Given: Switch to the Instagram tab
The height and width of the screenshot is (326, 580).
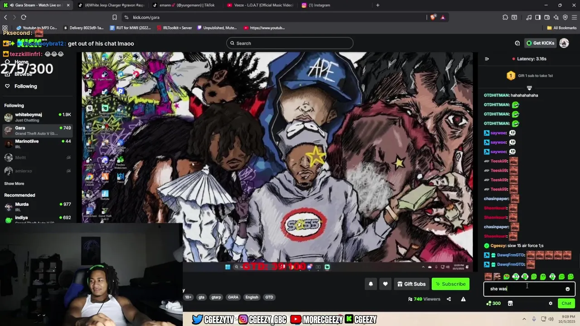Looking at the screenshot, I should pyautogui.click(x=333, y=5).
